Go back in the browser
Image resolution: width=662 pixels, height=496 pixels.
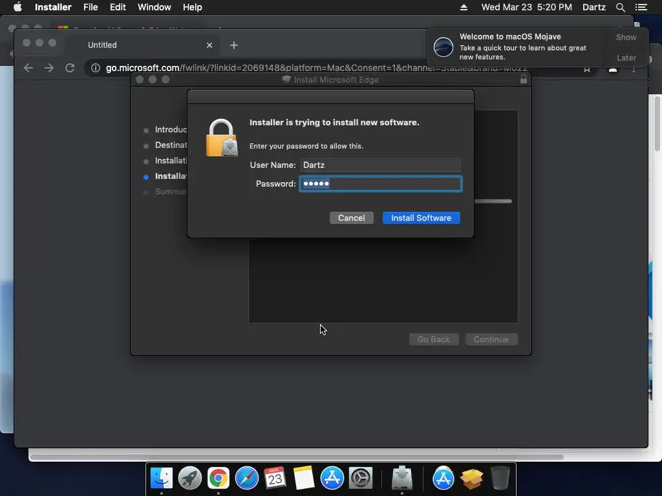pos(28,68)
